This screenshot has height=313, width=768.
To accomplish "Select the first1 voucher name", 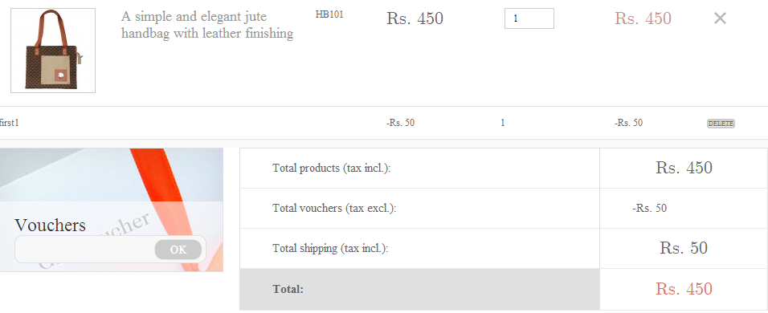I will [x=9, y=123].
